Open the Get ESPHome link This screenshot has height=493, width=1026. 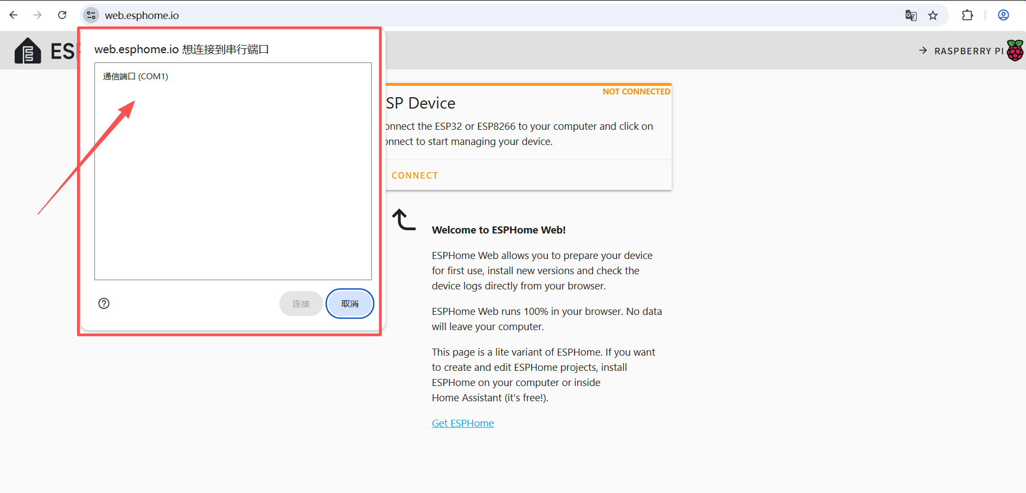click(463, 424)
